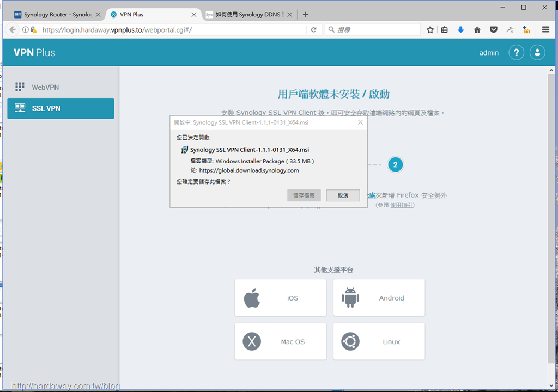Choose the iOS platform card
The height and width of the screenshot is (392, 558).
point(281,298)
